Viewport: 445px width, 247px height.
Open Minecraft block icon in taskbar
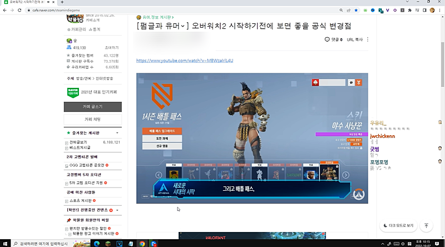tap(108, 244)
